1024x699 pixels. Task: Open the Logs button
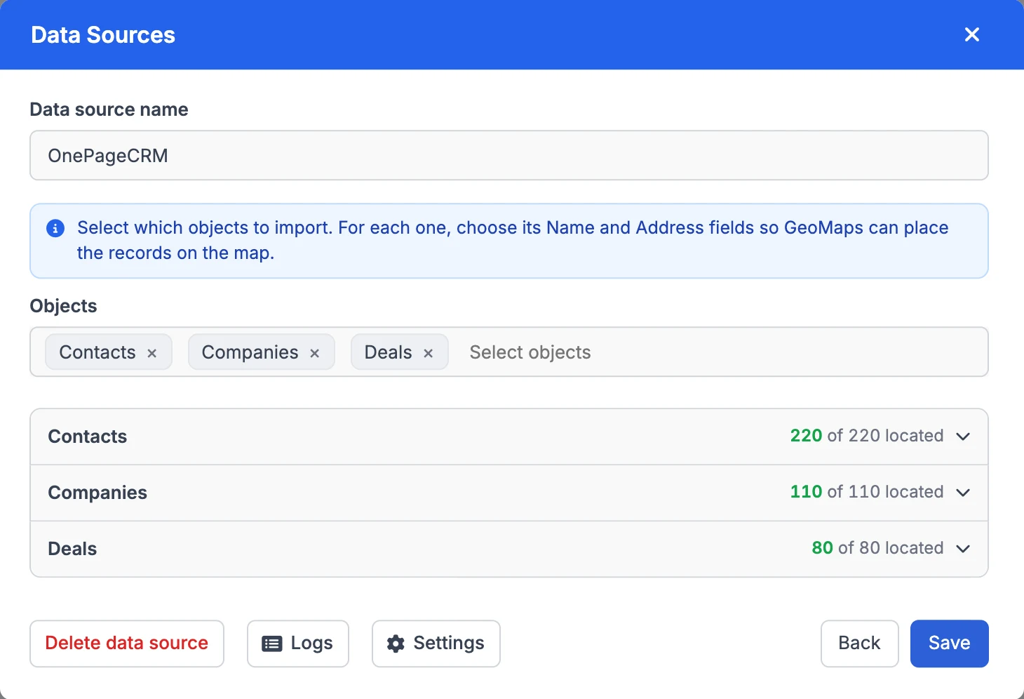[298, 643]
